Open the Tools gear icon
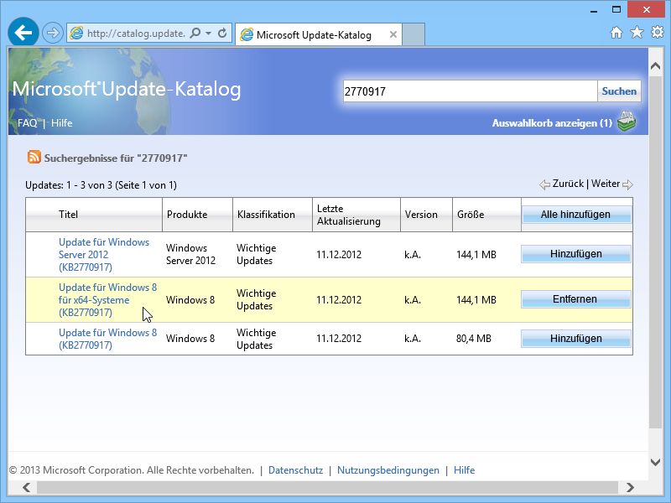 pos(658,32)
